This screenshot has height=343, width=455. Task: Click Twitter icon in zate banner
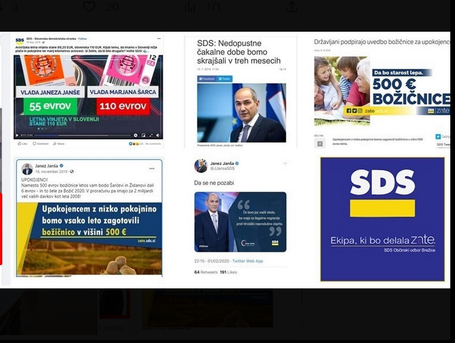point(354,110)
